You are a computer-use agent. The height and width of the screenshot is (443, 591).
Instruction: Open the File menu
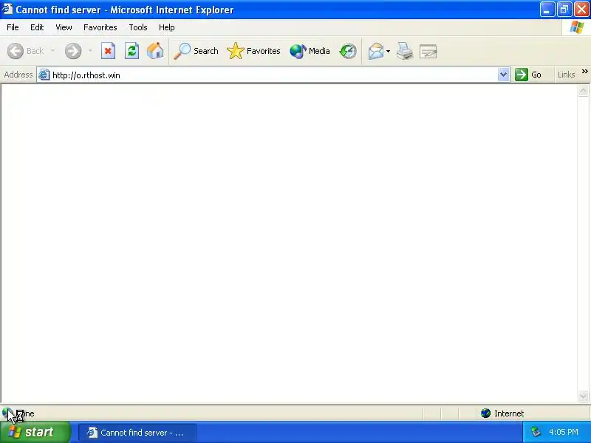point(13,27)
